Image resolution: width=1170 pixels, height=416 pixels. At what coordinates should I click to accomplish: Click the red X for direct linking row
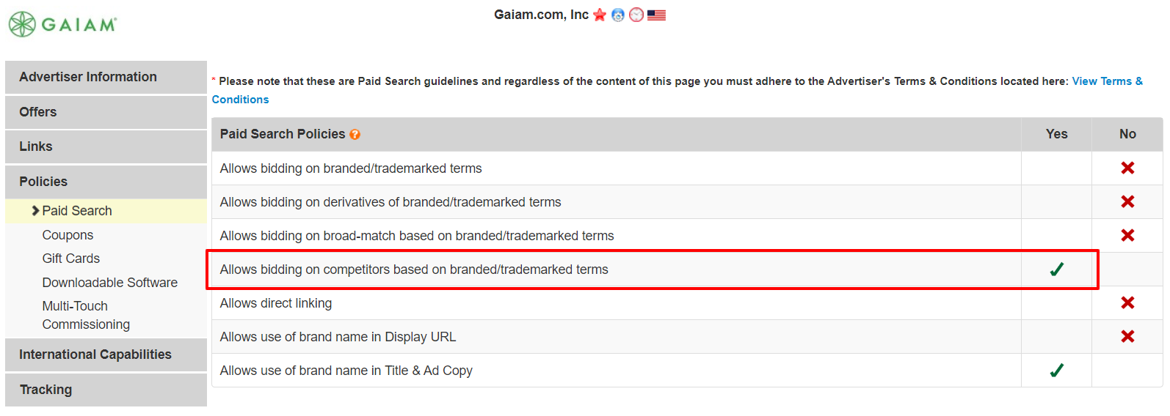[1127, 302]
